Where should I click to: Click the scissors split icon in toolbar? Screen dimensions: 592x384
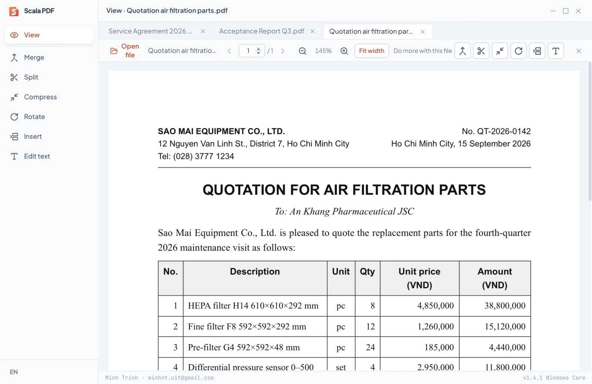[x=481, y=51]
